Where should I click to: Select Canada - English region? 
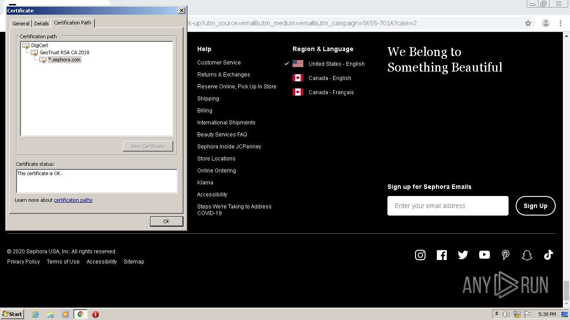click(x=330, y=78)
